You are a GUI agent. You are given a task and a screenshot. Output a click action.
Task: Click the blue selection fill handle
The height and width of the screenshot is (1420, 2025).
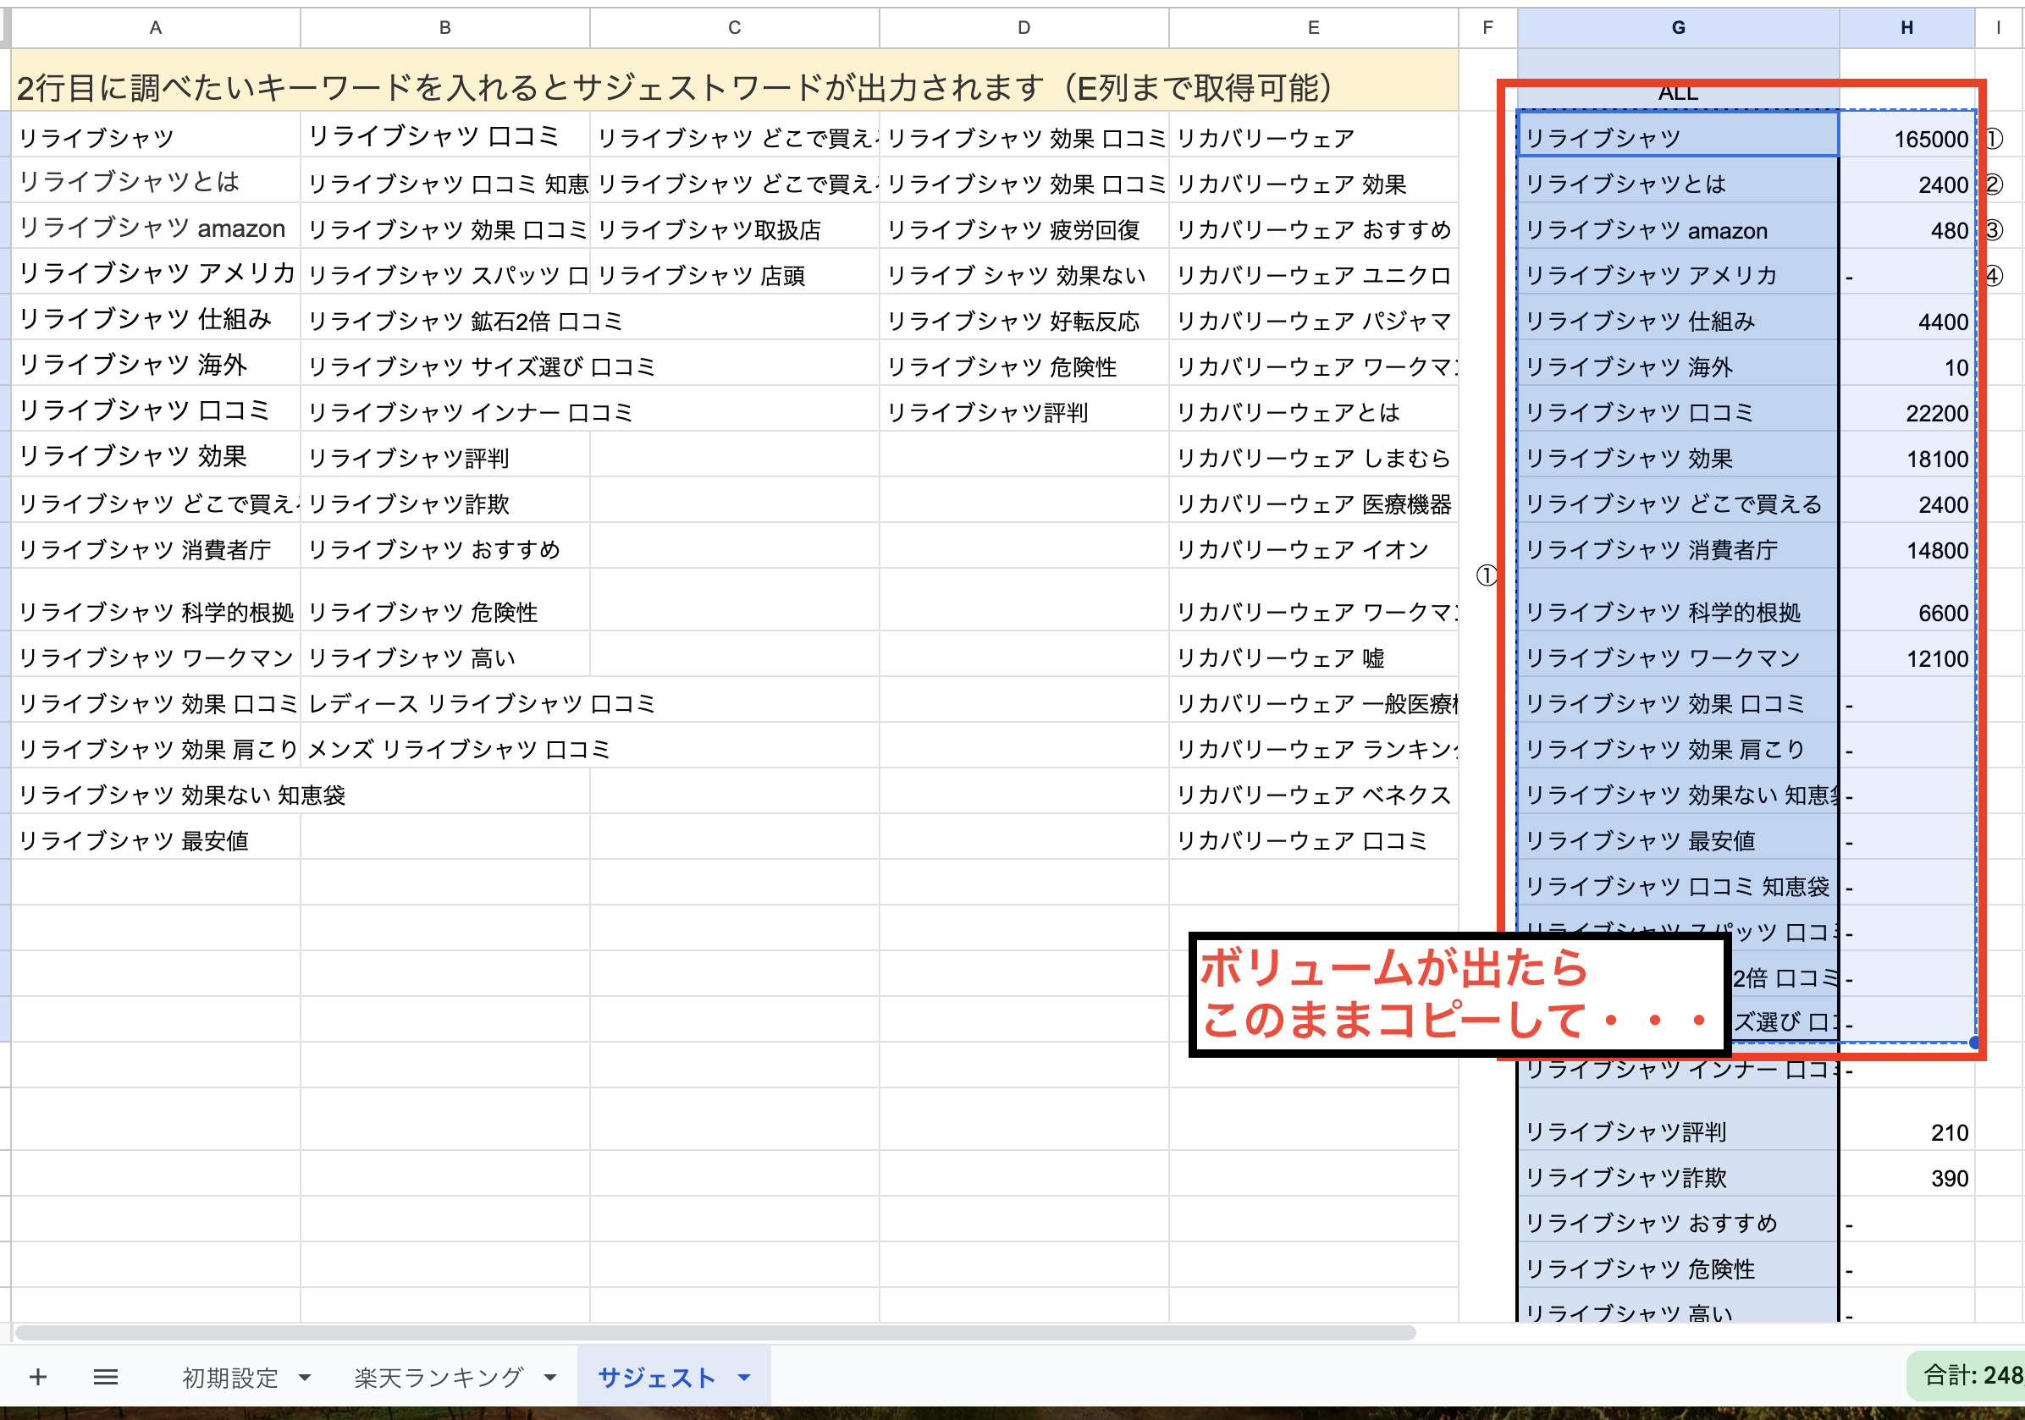pyautogui.click(x=1975, y=1042)
